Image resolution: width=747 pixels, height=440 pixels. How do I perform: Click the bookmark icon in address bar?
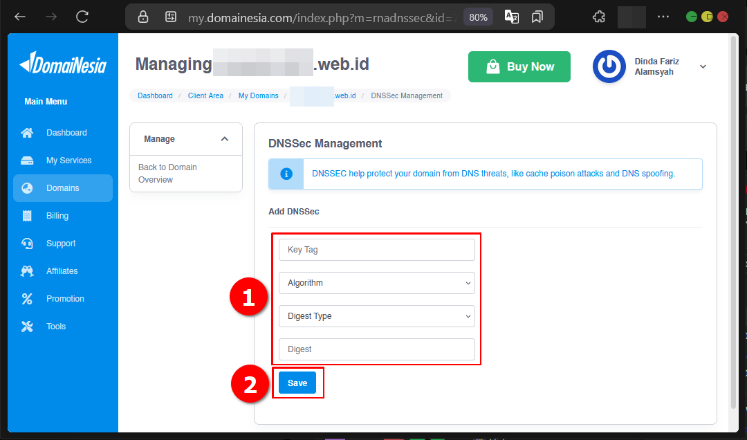(x=537, y=17)
